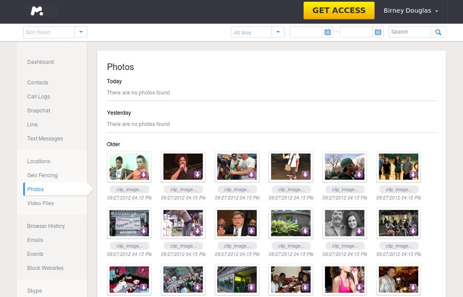Viewport: 463px width, 297px height.
Task: Open the black and white couple thumbnail
Action: pyautogui.click(x=344, y=223)
